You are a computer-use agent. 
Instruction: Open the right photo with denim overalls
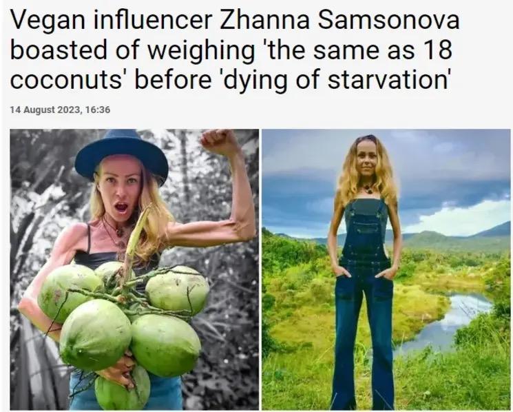pos(386,269)
